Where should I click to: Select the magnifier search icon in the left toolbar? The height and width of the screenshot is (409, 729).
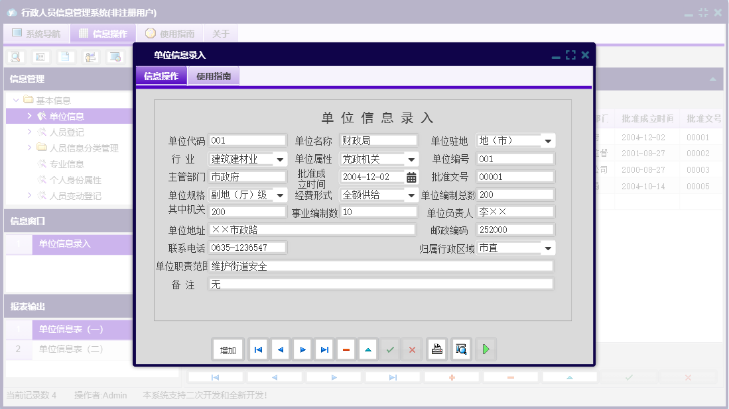[x=15, y=57]
